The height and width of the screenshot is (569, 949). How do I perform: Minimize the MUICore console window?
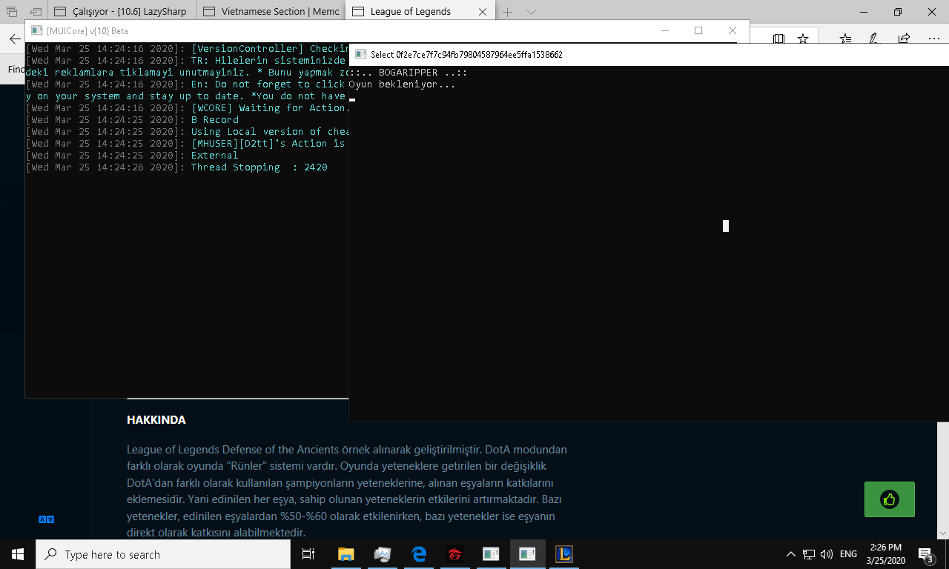pyautogui.click(x=664, y=30)
